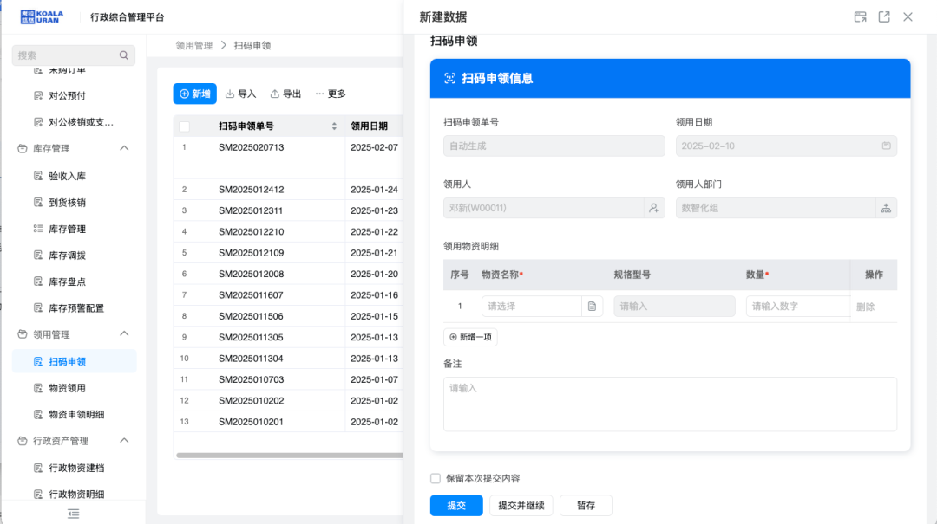Click the department tree icon in 领用人部门

click(886, 208)
